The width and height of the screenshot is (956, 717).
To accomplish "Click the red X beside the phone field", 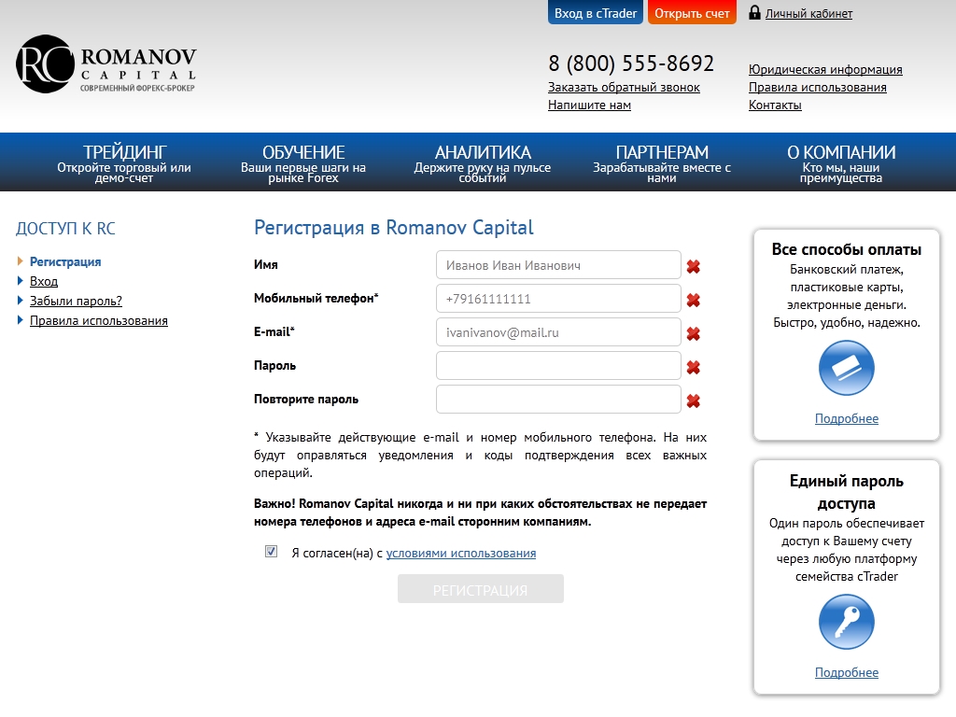I will point(693,301).
